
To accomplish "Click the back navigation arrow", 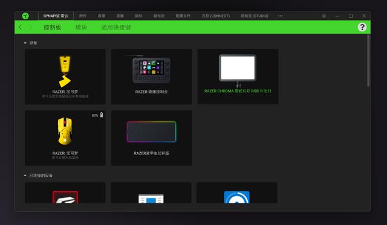I will tap(20, 27).
